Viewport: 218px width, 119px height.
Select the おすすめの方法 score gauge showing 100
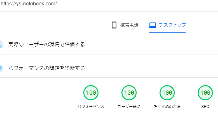point(167,93)
